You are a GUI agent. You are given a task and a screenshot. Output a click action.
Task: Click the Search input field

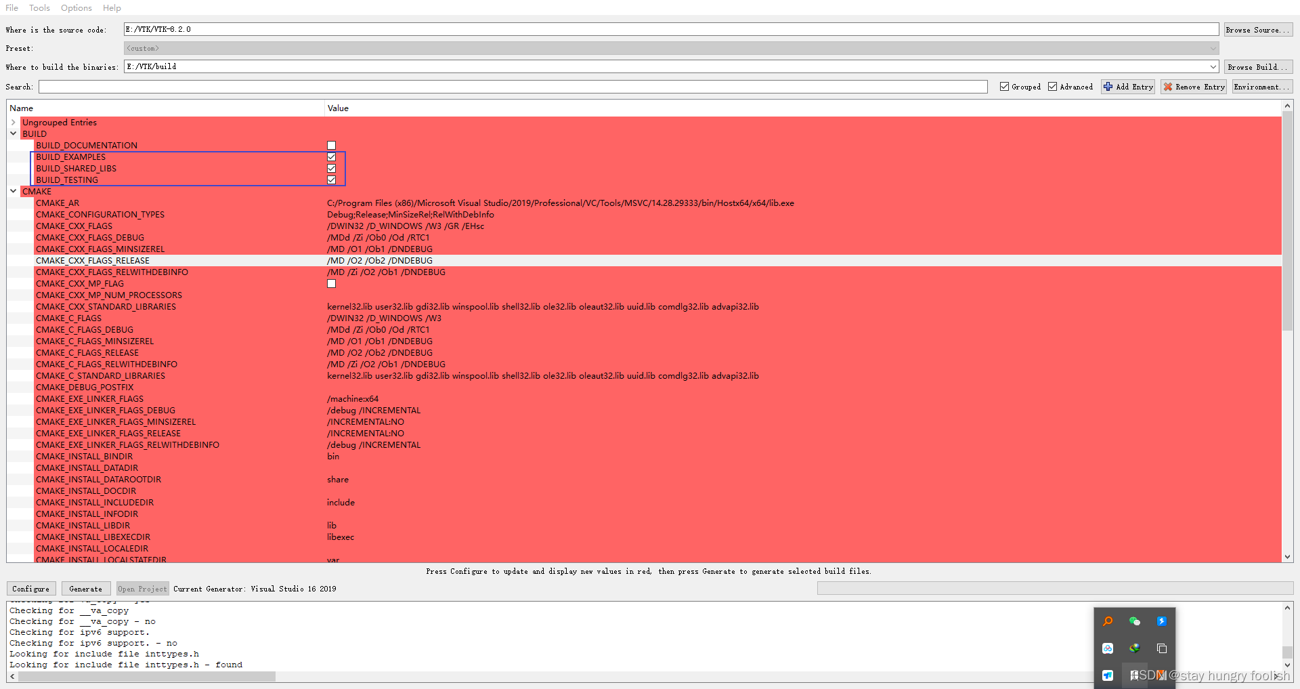click(x=513, y=87)
